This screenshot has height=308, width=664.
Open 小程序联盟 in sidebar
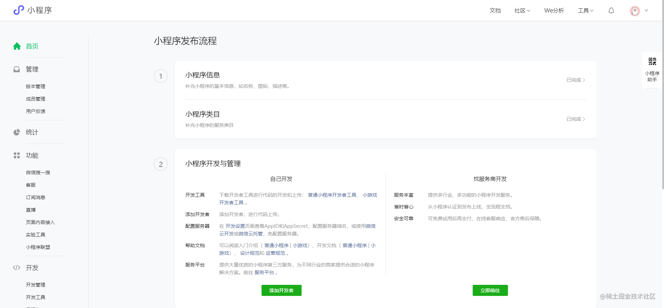(38, 247)
